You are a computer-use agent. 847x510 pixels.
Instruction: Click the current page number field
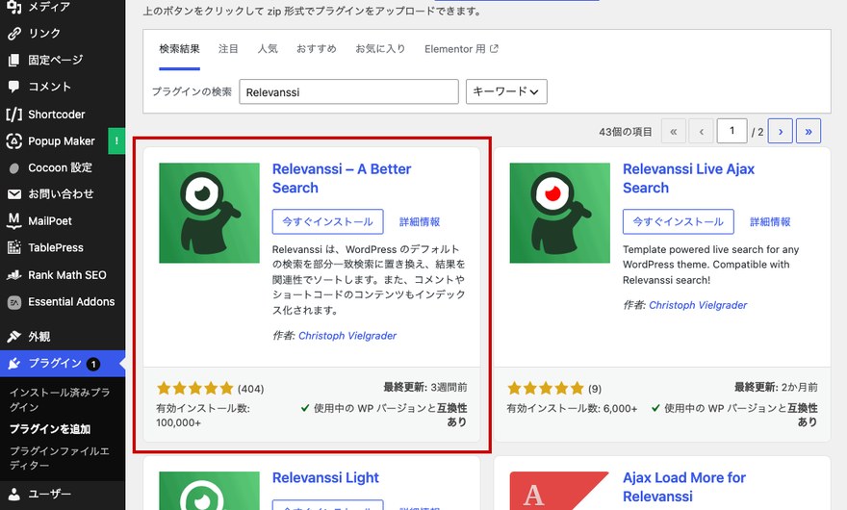click(x=731, y=131)
